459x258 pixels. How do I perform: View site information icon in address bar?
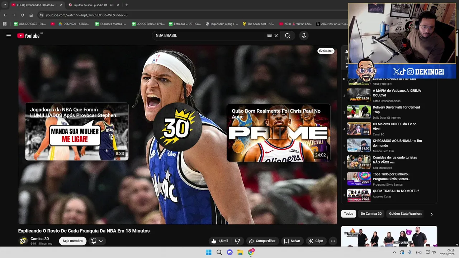click(41, 15)
